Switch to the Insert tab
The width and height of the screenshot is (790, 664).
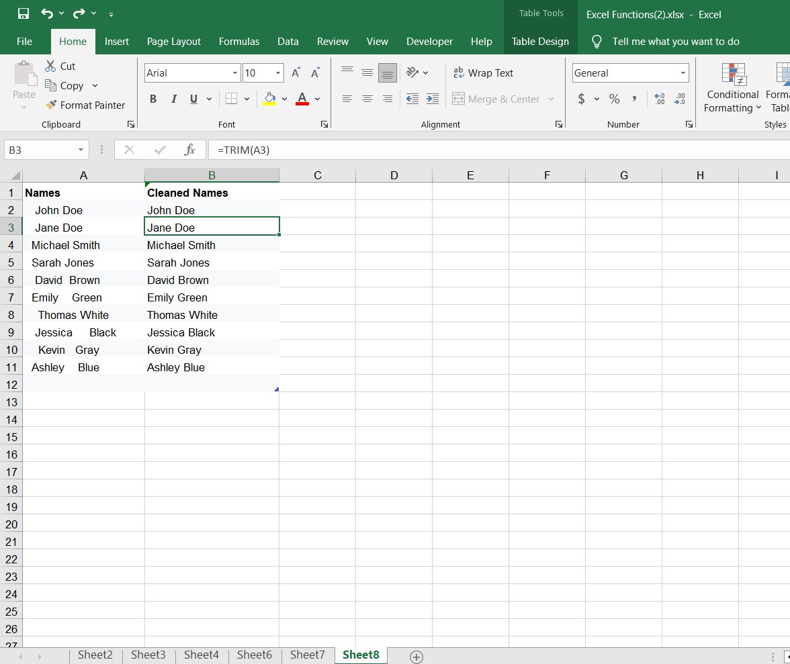coord(117,41)
